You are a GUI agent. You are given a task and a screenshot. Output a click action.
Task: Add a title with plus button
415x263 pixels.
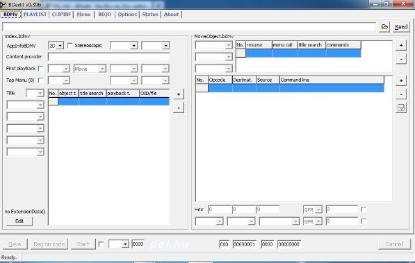pos(179,94)
